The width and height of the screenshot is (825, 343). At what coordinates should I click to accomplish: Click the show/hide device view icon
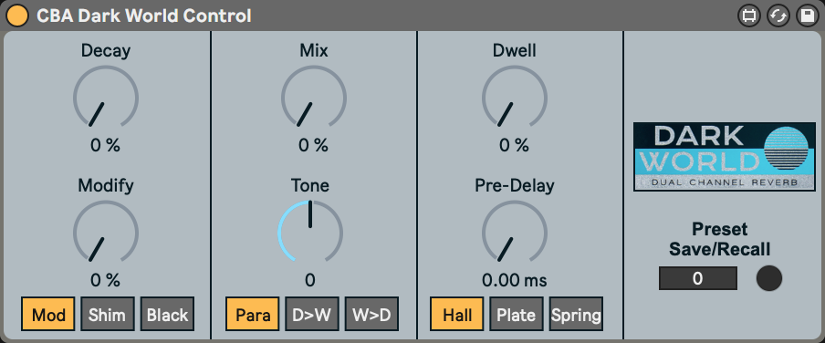tap(747, 16)
